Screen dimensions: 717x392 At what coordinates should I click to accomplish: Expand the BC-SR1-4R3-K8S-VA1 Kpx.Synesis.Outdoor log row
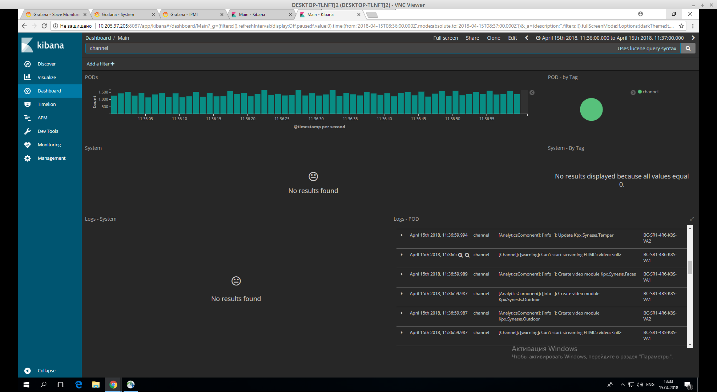coord(402,294)
